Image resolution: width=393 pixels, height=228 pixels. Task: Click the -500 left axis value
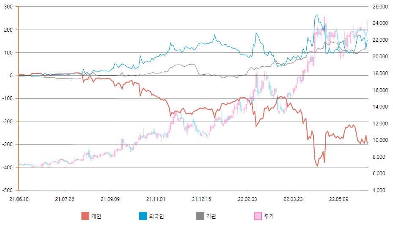[8, 190]
